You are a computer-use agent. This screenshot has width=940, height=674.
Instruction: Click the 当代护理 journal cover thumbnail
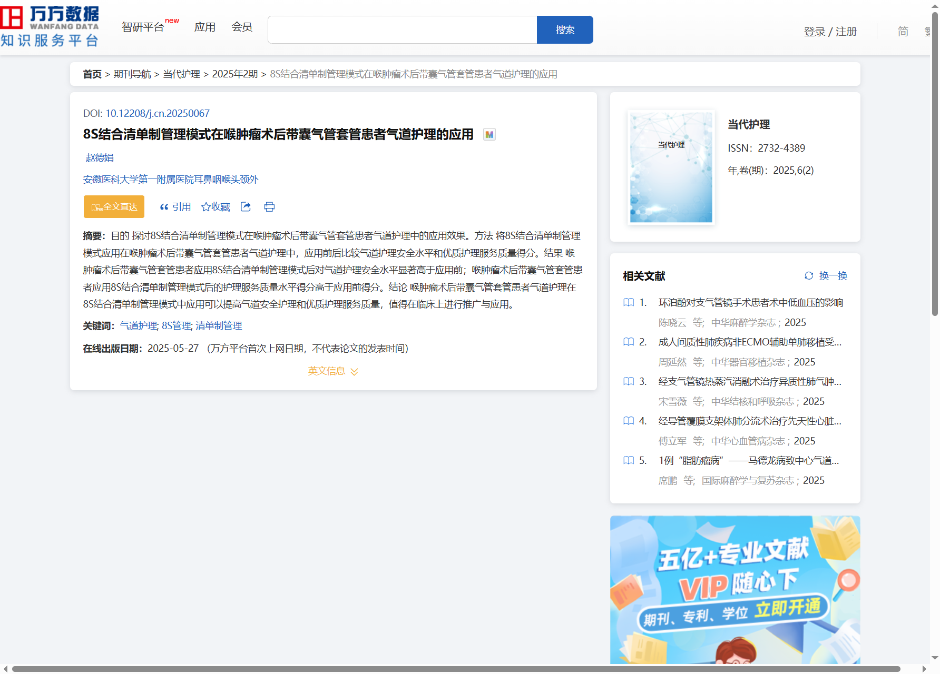[x=671, y=167]
